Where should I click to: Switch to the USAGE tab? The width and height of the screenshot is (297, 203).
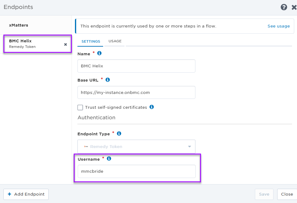115,41
